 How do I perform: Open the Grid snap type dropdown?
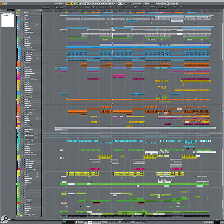[x=127, y=3]
